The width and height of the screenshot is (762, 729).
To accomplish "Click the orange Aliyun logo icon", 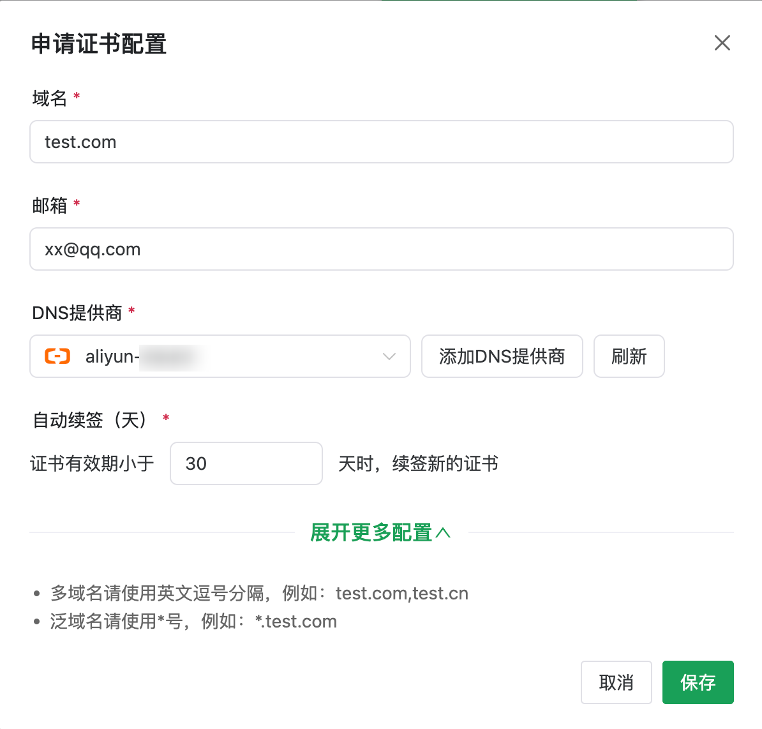I will 57,356.
